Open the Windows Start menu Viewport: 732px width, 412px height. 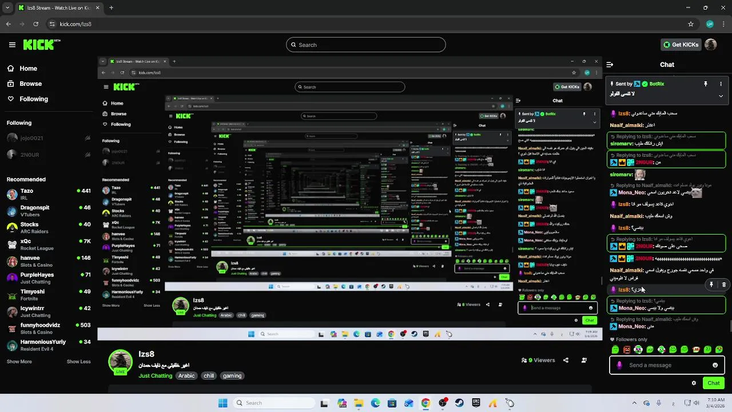[223, 403]
